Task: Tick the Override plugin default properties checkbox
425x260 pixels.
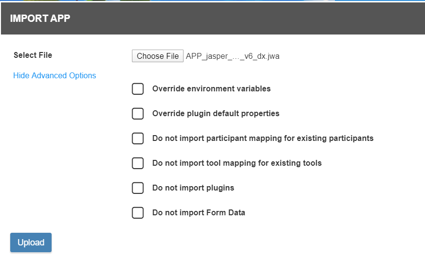Action: point(138,114)
